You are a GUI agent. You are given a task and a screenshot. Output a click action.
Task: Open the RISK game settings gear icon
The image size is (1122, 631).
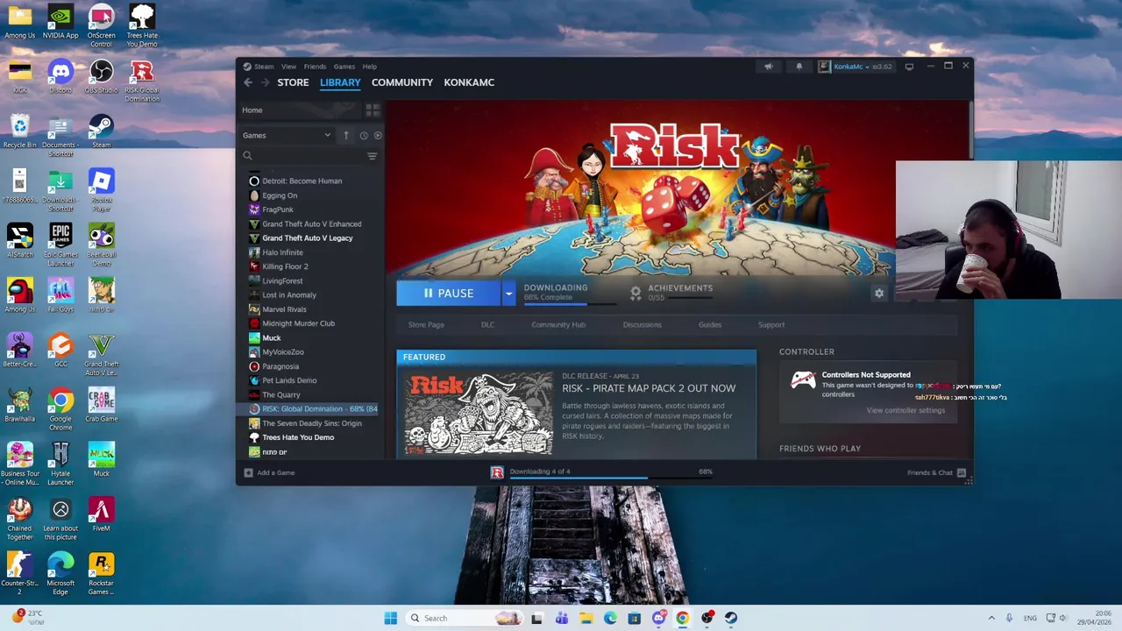point(879,294)
